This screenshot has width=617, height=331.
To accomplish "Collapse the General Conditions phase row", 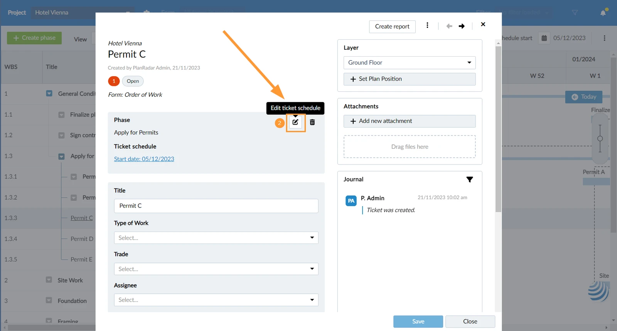I will [49, 94].
